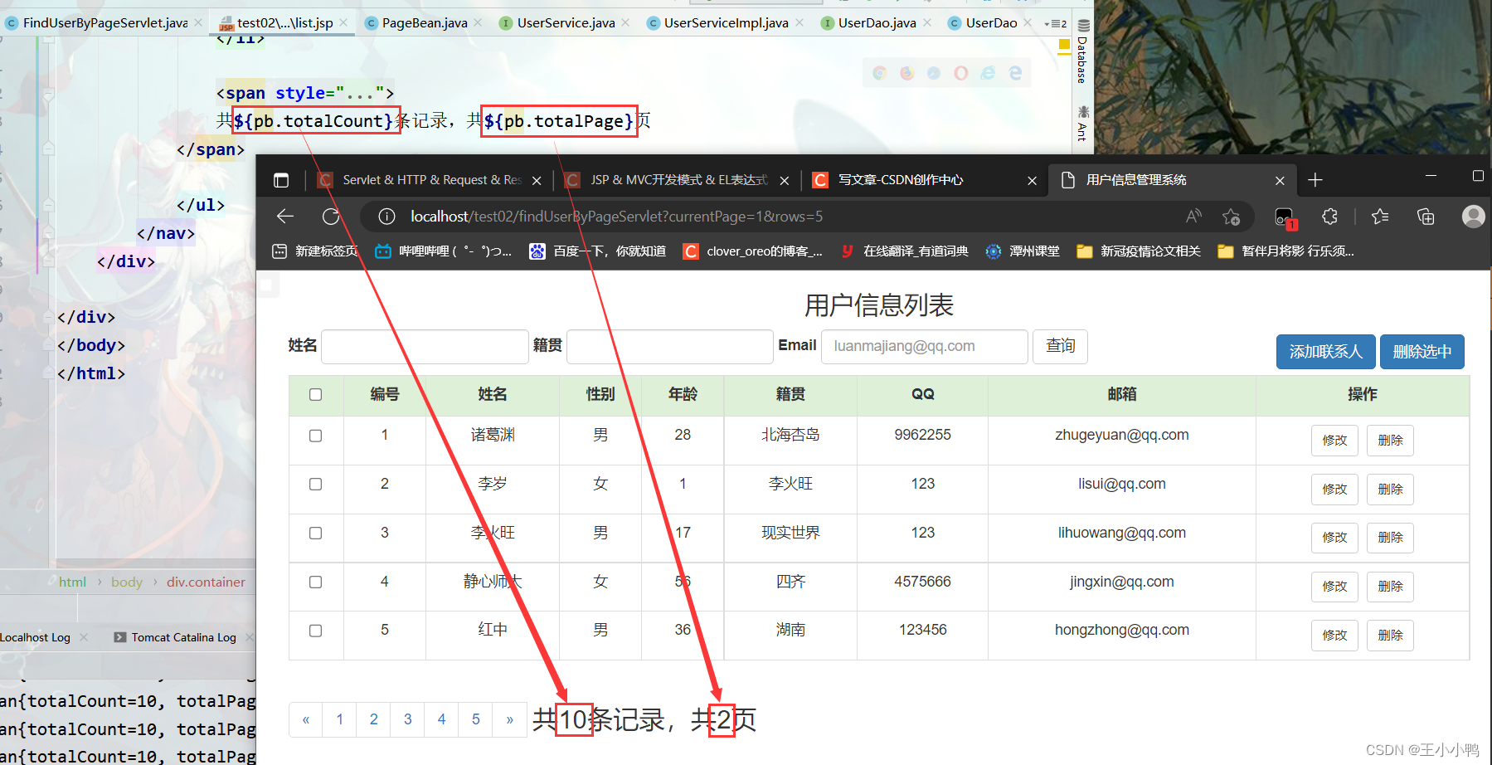Open the Ant tool window in IDE

(1082, 122)
